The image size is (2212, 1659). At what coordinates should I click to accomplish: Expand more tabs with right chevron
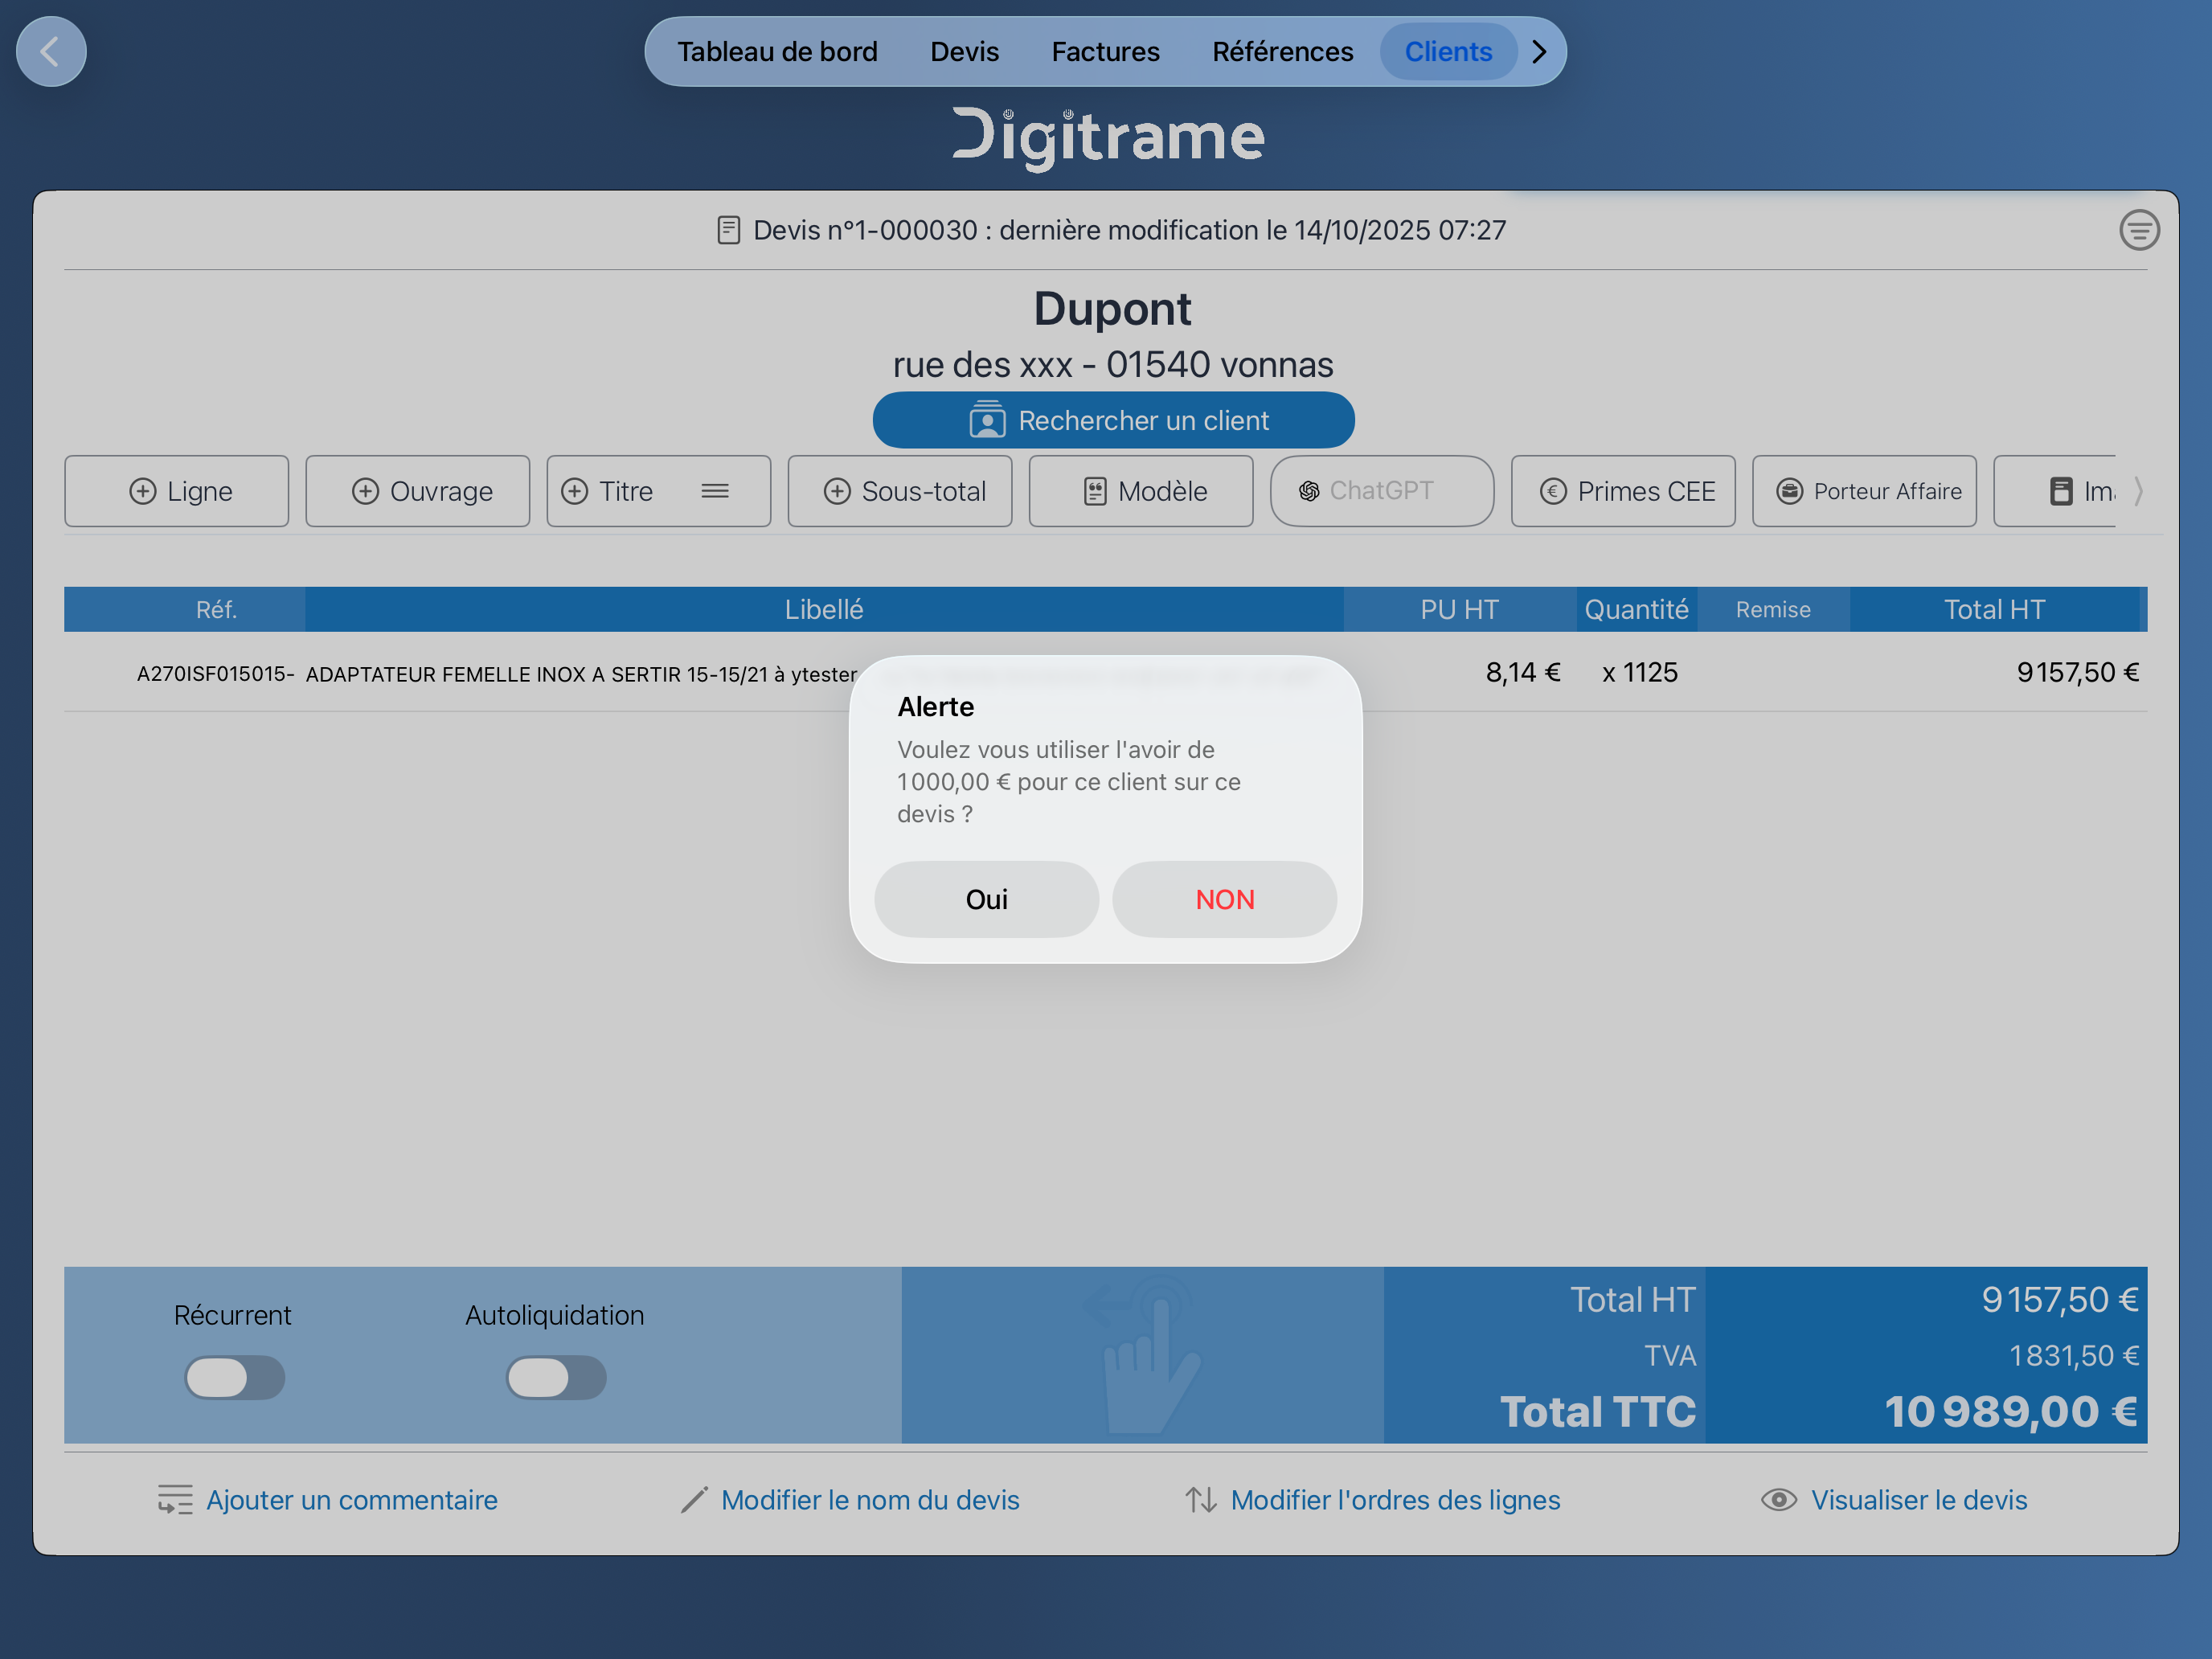[x=1540, y=52]
